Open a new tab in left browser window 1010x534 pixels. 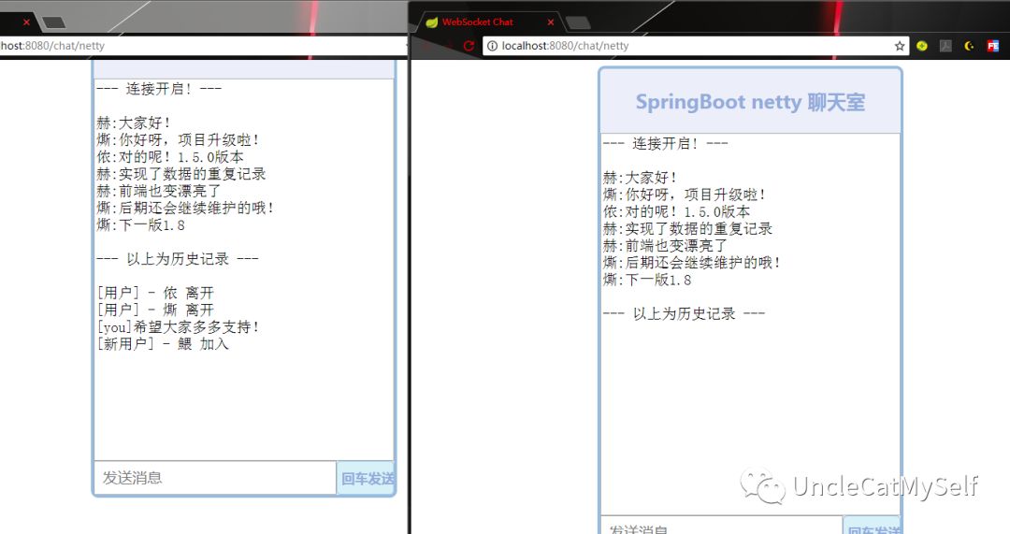tap(53, 23)
